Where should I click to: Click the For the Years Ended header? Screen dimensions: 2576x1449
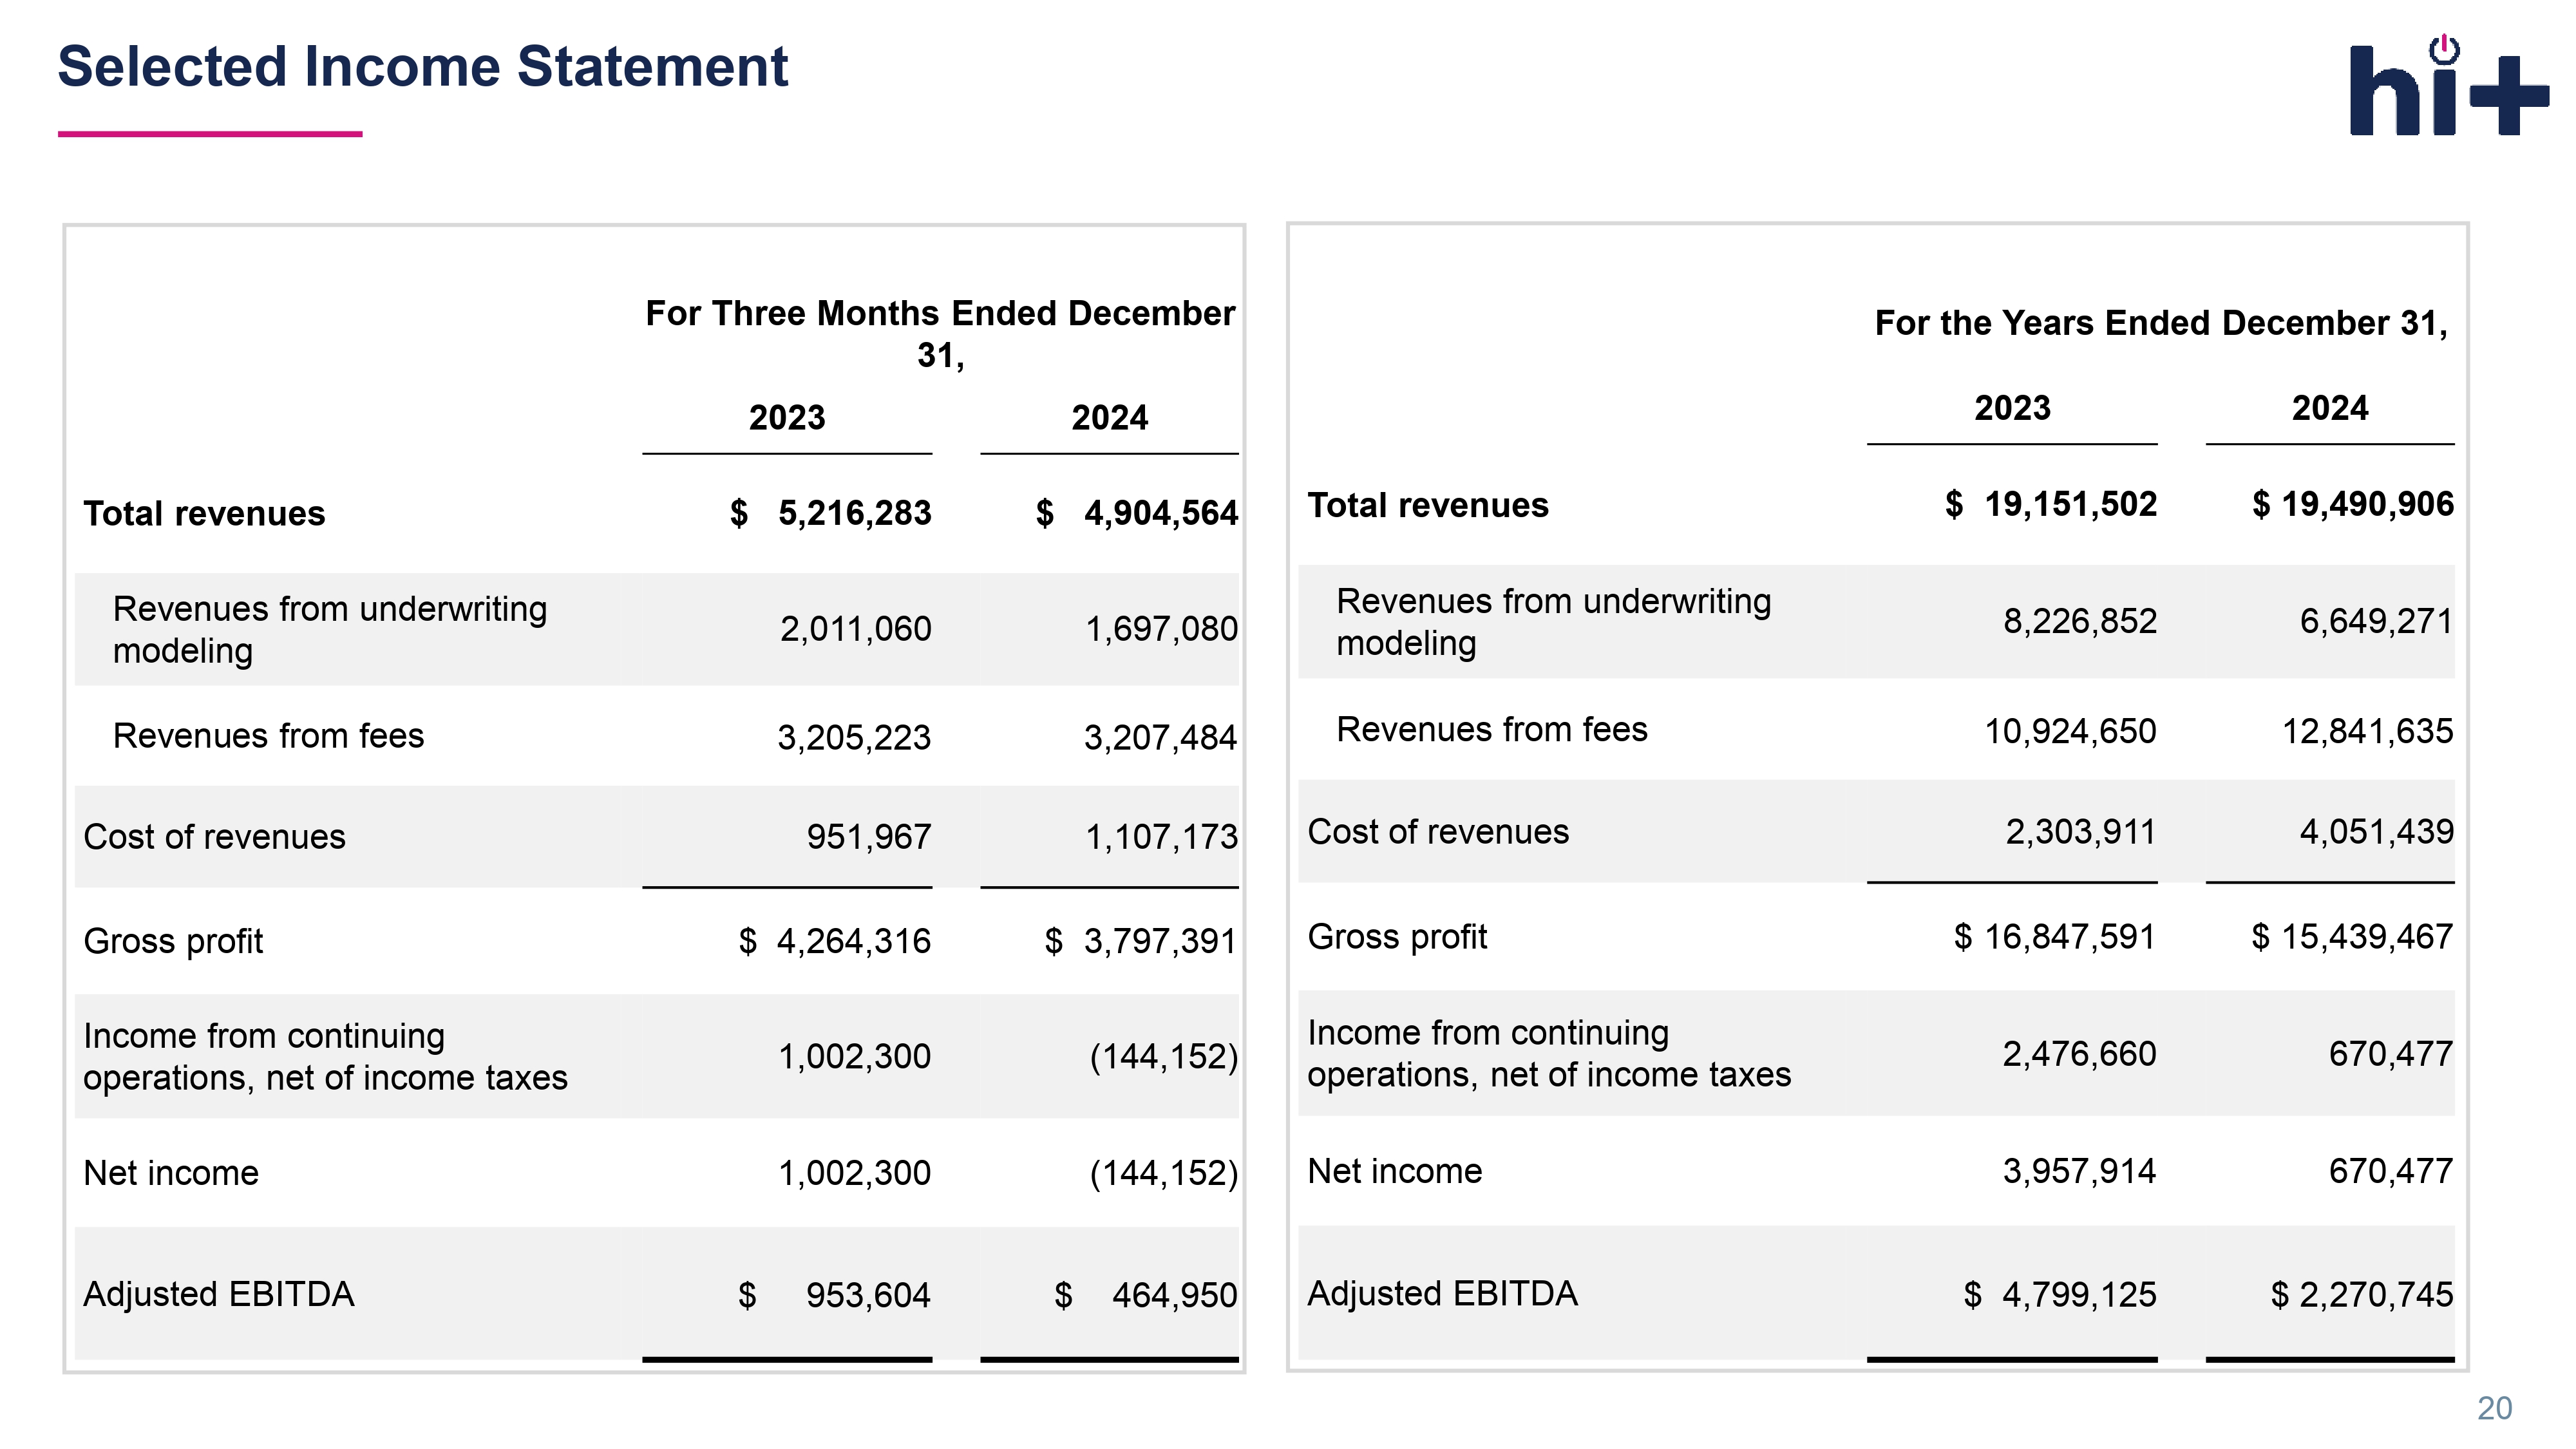(2160, 323)
